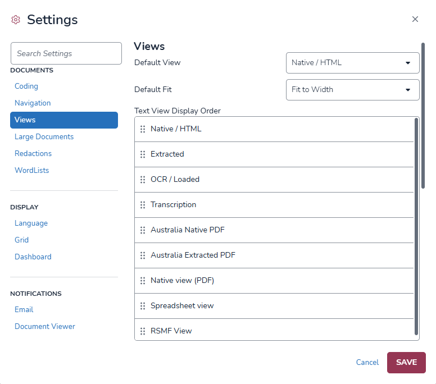436x384 pixels.
Task: Click the Search Settings input field
Action: coord(66,53)
